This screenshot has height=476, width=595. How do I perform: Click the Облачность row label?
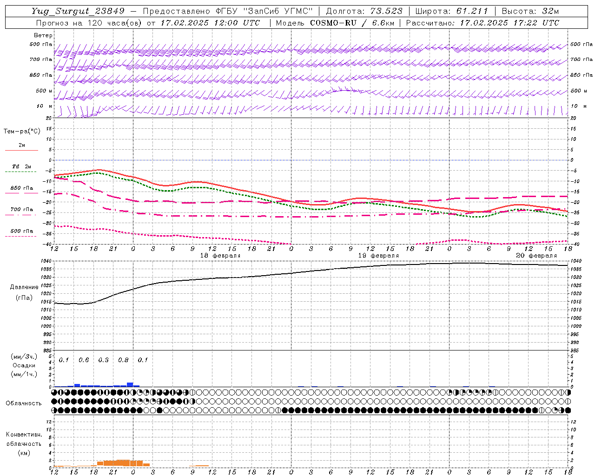coord(24,403)
